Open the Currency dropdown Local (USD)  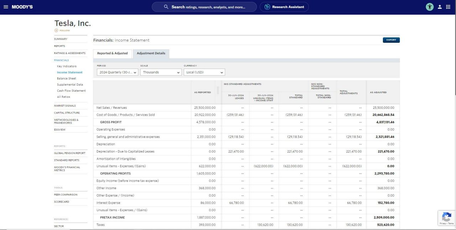pyautogui.click(x=204, y=72)
